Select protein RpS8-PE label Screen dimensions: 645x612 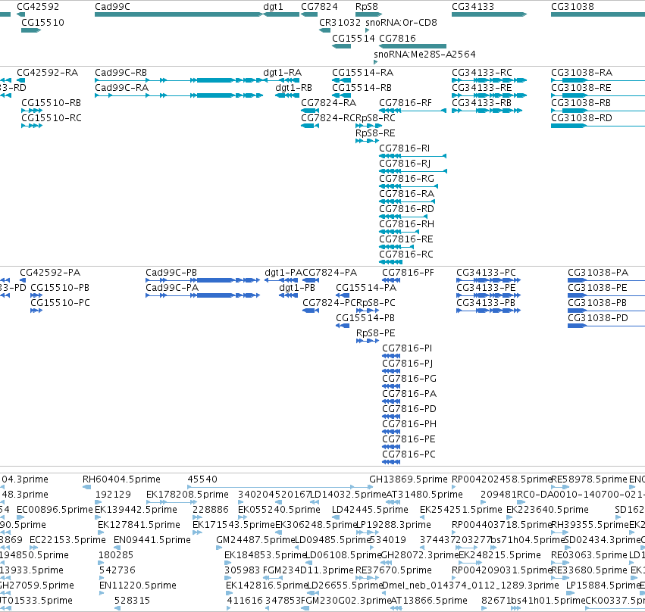[x=376, y=333]
